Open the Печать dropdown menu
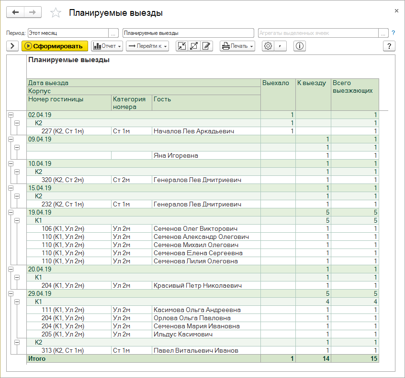Screen dimensions: 405x378 tap(237, 46)
